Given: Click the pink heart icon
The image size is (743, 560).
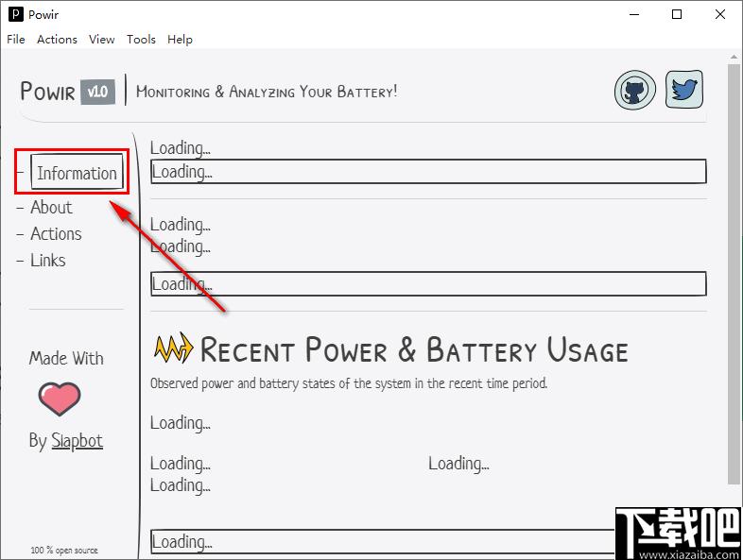Looking at the screenshot, I should tap(60, 399).
